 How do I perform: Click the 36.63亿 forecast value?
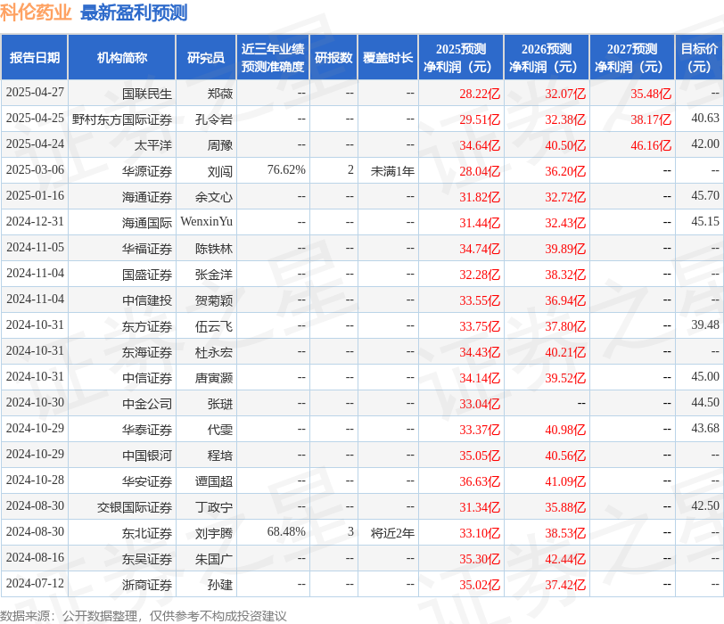coord(480,481)
